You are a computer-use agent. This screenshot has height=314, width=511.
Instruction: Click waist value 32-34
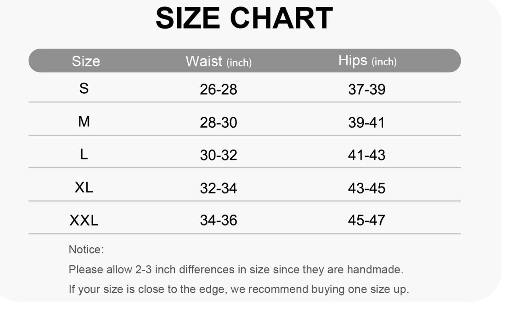tap(219, 188)
